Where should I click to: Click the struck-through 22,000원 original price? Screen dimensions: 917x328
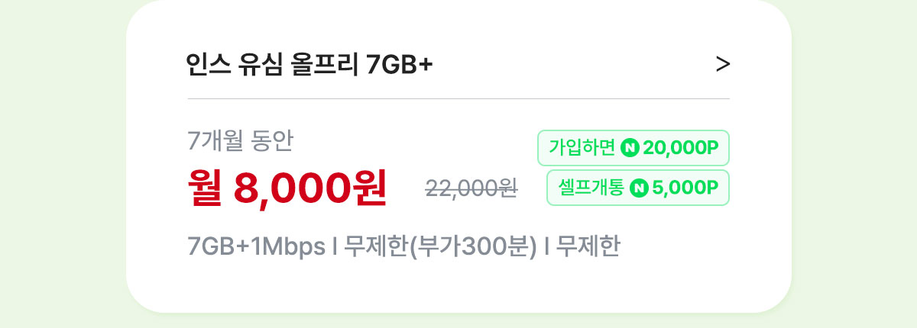point(471,188)
